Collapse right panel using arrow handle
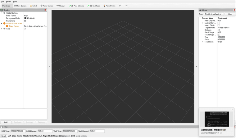Screen dimensions: 236x138 point(197,67)
